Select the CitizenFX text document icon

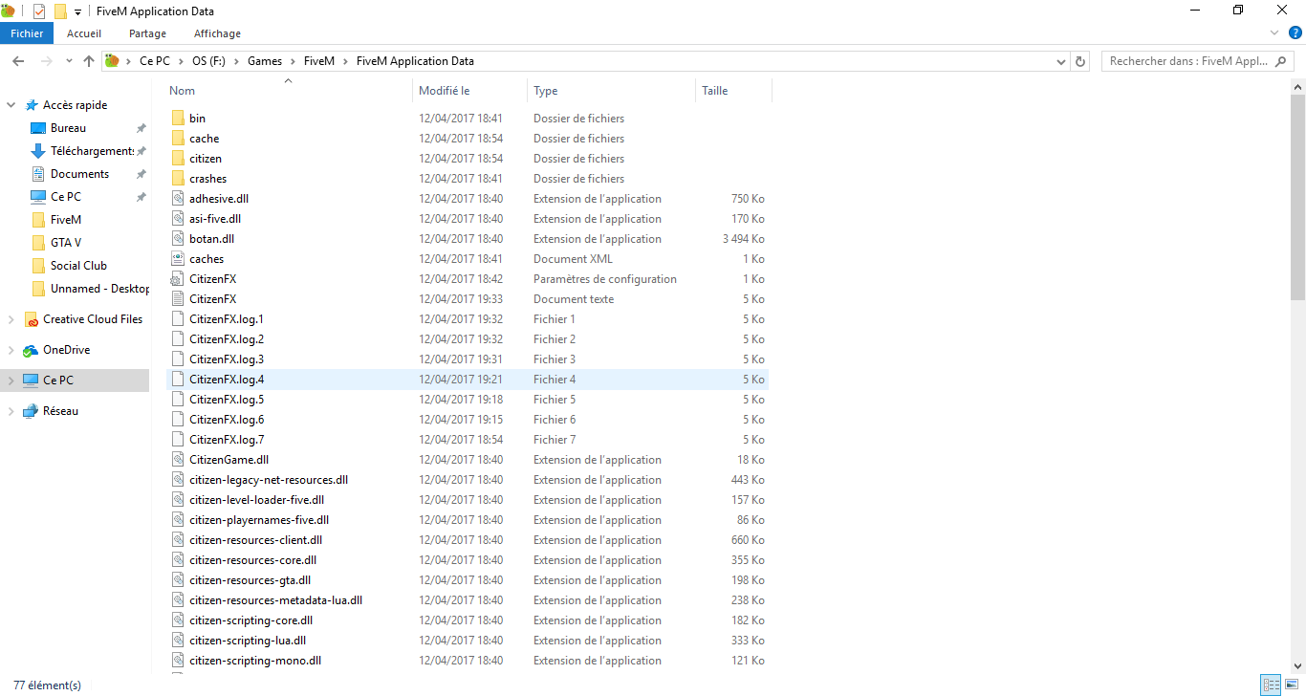click(178, 299)
